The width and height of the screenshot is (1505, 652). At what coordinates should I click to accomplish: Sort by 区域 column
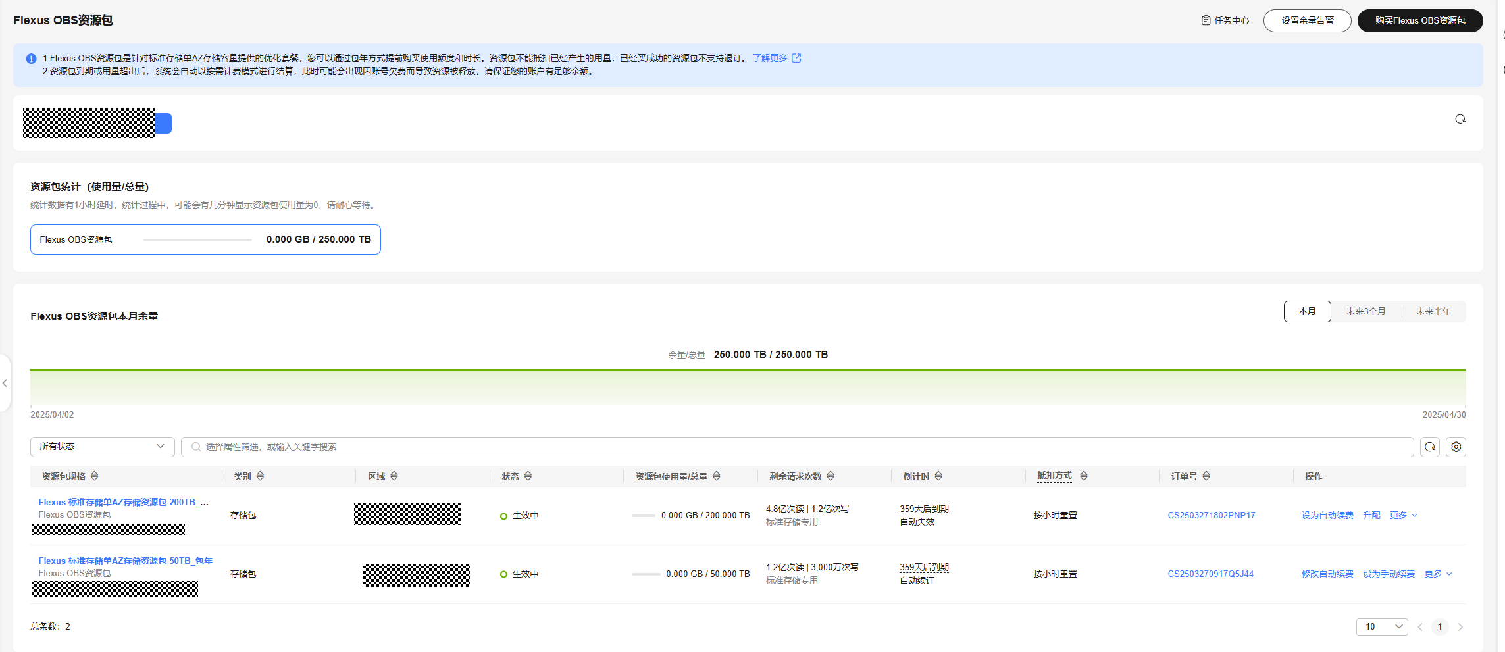coord(394,476)
